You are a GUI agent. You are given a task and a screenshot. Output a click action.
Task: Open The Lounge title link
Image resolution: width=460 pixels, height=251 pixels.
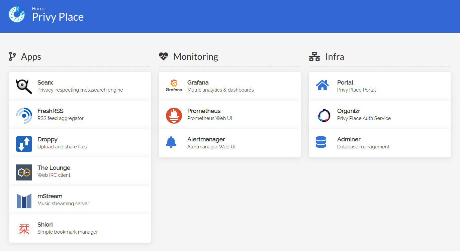coord(54,168)
